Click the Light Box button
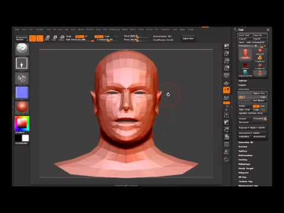 click(x=188, y=38)
